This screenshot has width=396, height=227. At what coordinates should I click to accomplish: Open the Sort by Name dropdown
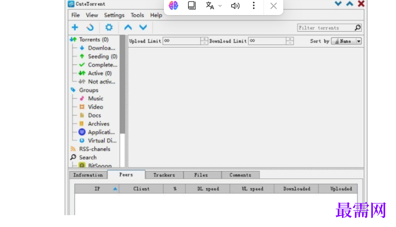[346, 41]
